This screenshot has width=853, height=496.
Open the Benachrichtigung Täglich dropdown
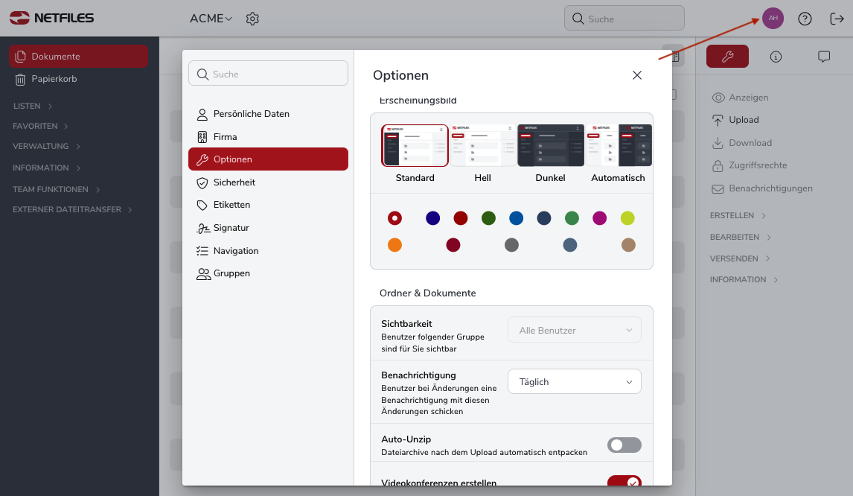575,381
